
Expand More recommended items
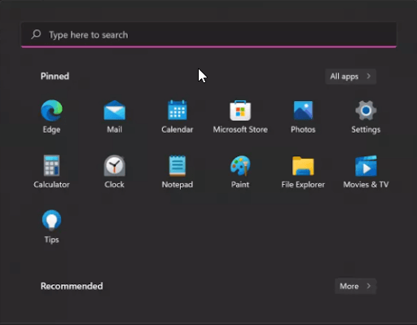tap(355, 286)
